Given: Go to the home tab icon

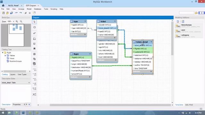Looking at the screenshot, I should pos(3,5).
